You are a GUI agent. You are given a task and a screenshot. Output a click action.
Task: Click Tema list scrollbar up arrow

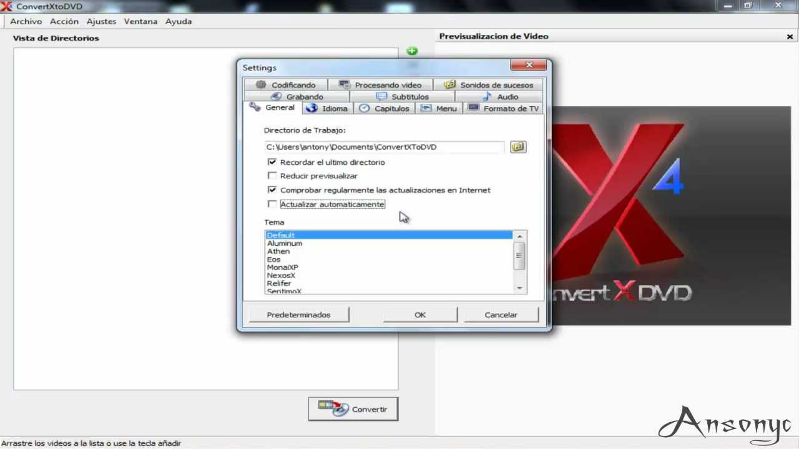[519, 236]
